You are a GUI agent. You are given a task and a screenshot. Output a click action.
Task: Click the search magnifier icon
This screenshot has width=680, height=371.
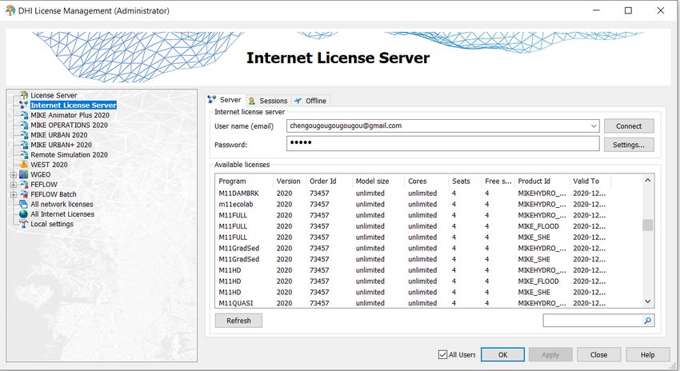(x=647, y=321)
